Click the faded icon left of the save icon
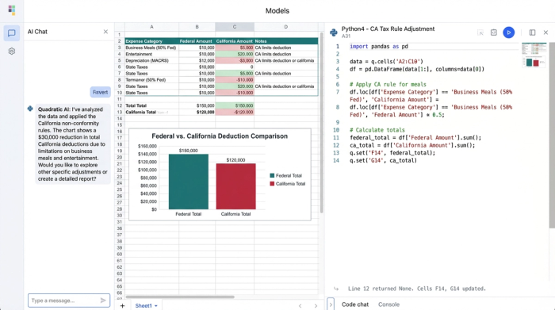This screenshot has width=555, height=310. tap(480, 33)
